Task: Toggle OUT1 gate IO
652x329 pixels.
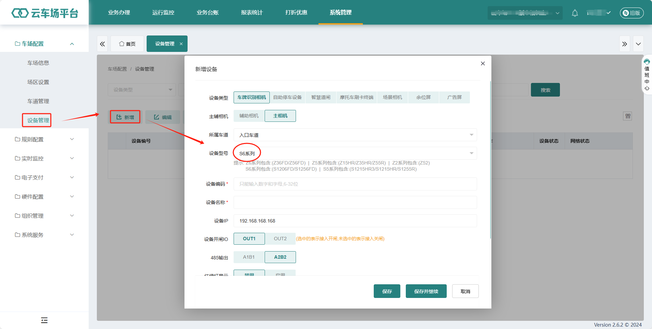Action: 249,239
